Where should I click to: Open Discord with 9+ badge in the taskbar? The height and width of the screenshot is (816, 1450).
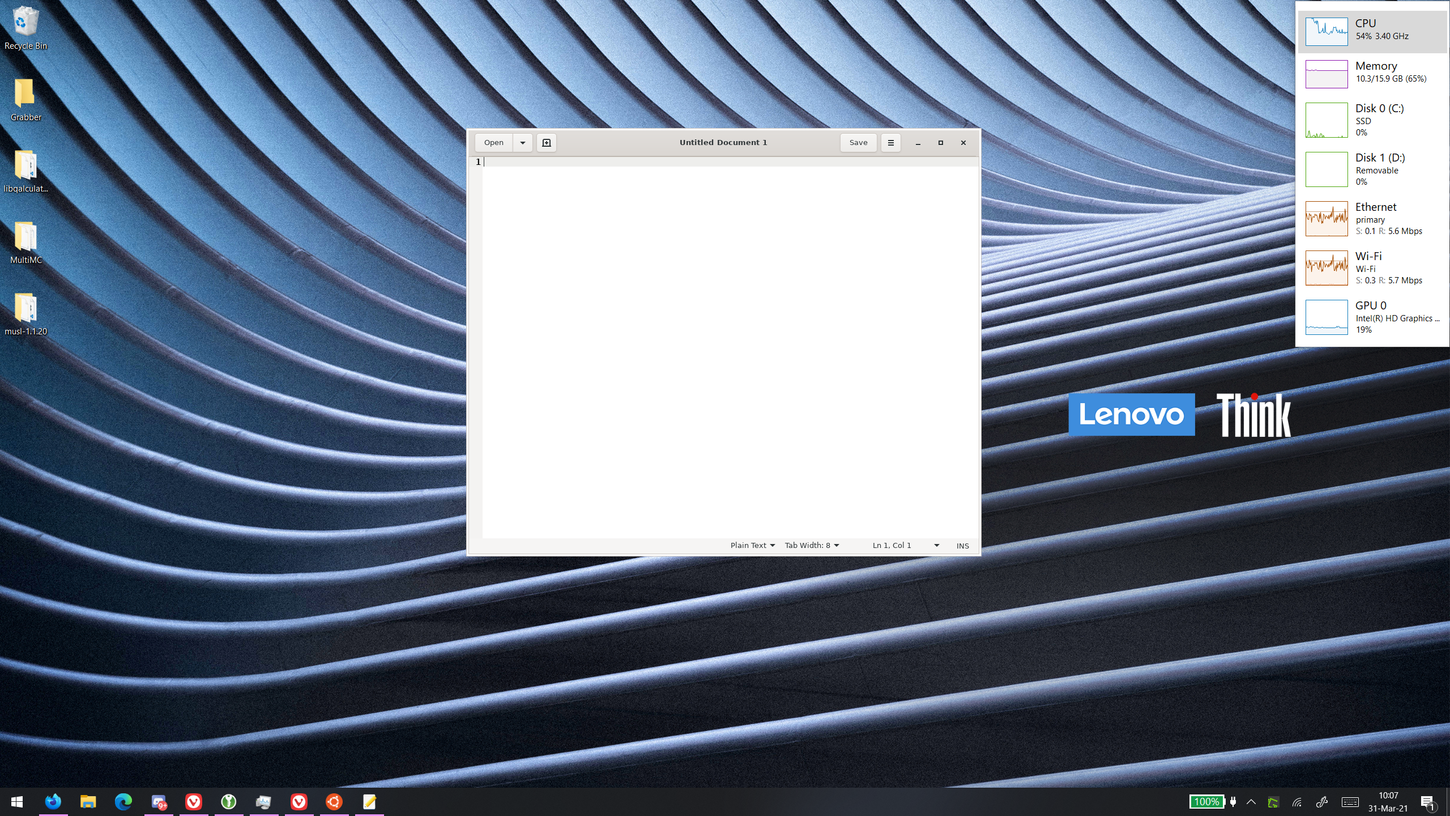(159, 802)
